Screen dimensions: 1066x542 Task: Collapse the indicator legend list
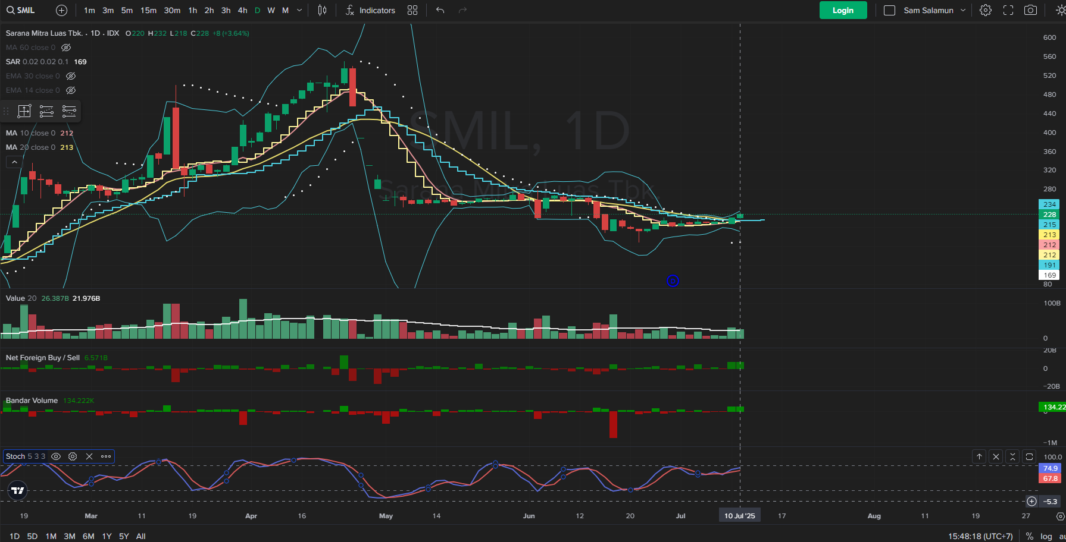click(14, 162)
